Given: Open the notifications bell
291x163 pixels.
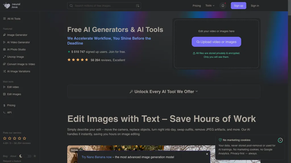Looking at the screenshot, I should (x=223, y=6).
